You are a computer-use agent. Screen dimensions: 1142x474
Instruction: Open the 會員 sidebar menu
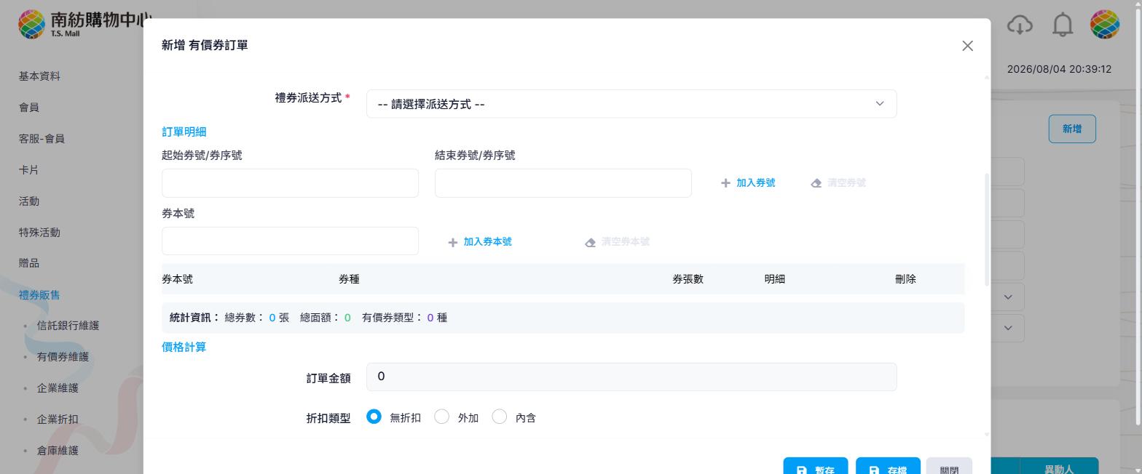29,108
